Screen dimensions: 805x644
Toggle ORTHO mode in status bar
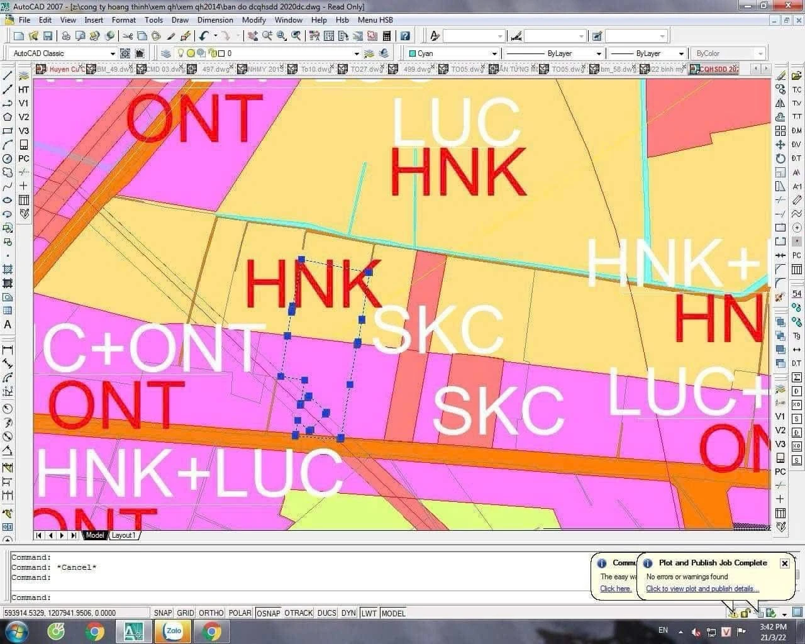coord(211,613)
